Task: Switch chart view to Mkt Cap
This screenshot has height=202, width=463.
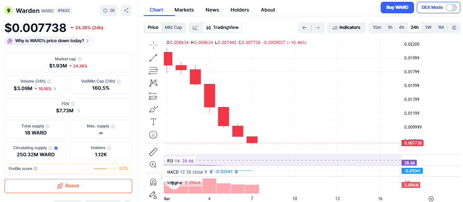Action: click(x=173, y=28)
